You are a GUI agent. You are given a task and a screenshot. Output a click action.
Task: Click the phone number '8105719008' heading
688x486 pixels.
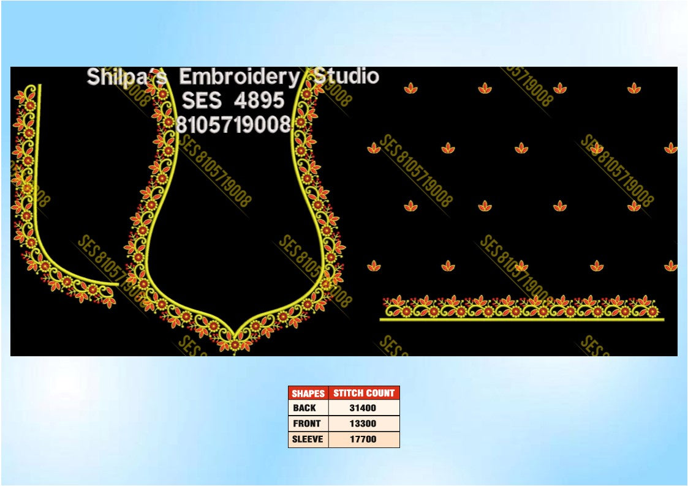click(x=233, y=125)
